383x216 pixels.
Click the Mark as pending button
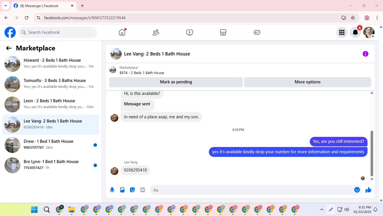click(x=176, y=82)
